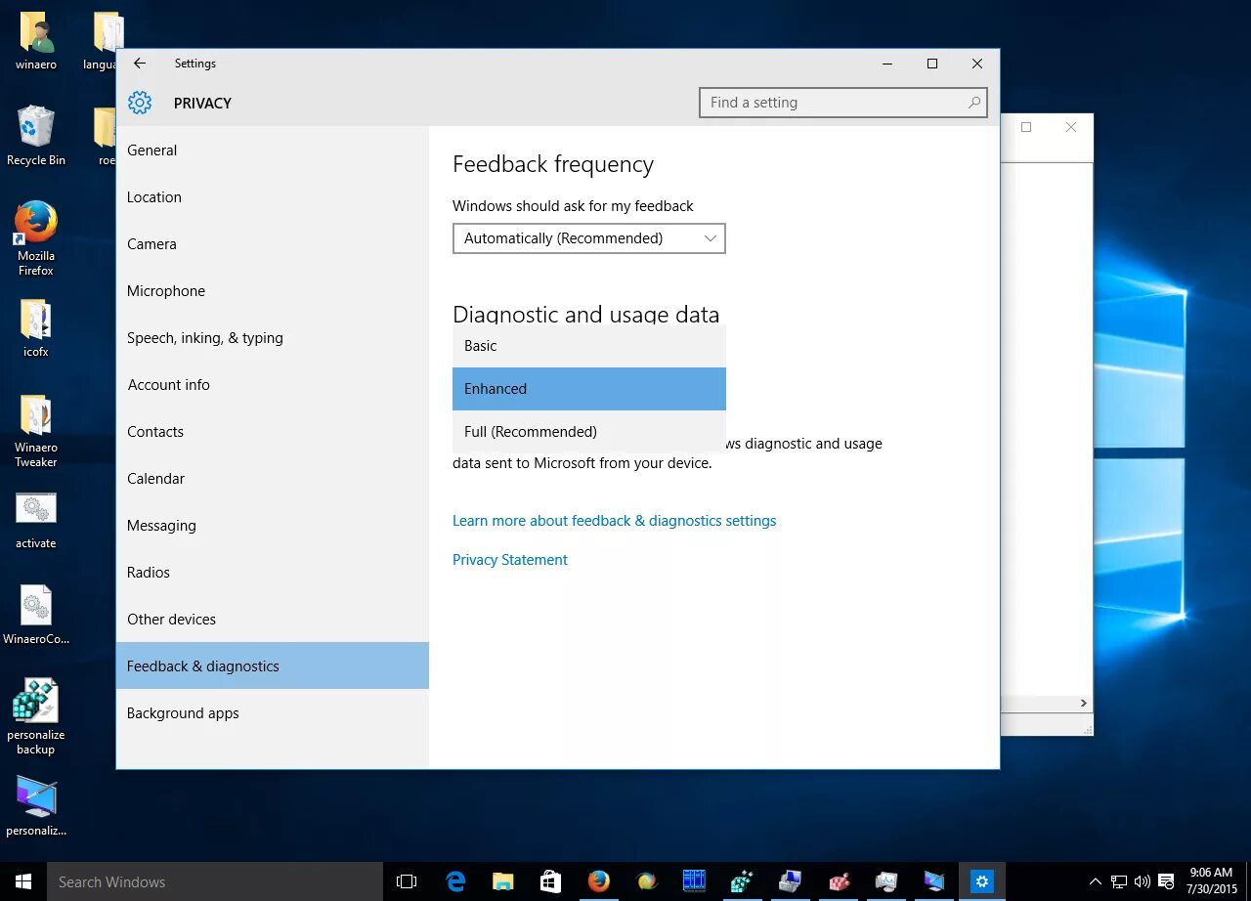Select Enhanced diagnostic data level
Image resolution: width=1251 pixels, height=901 pixels.
point(588,388)
